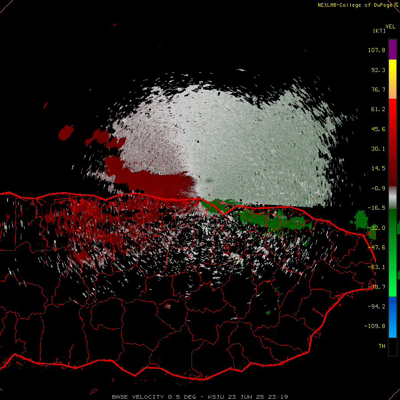Click the 76.7 legend value
The image size is (400, 400).
(378, 89)
